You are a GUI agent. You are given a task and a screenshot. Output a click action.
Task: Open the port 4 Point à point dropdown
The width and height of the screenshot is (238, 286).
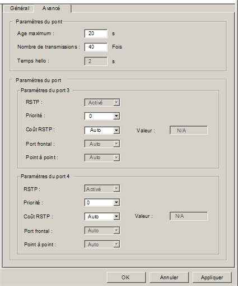click(x=102, y=244)
